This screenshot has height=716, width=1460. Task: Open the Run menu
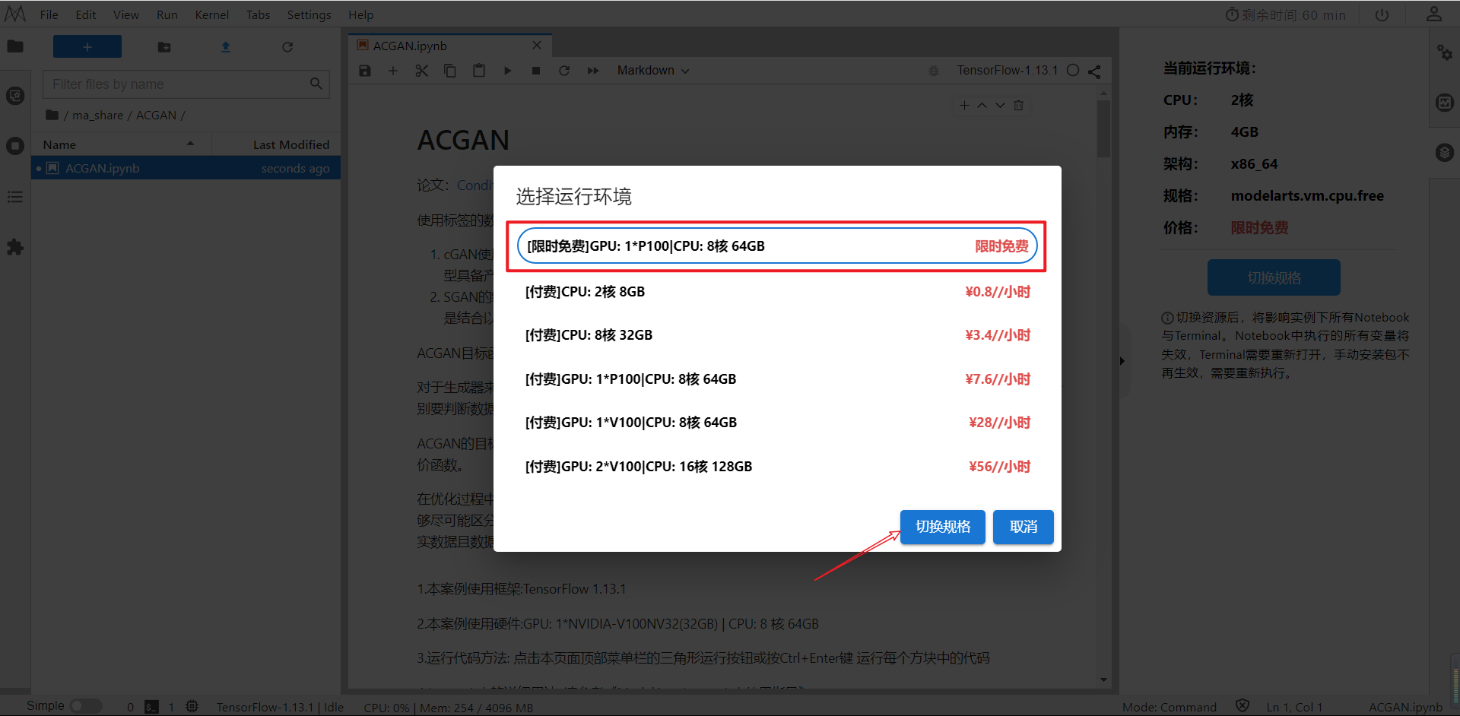click(167, 15)
